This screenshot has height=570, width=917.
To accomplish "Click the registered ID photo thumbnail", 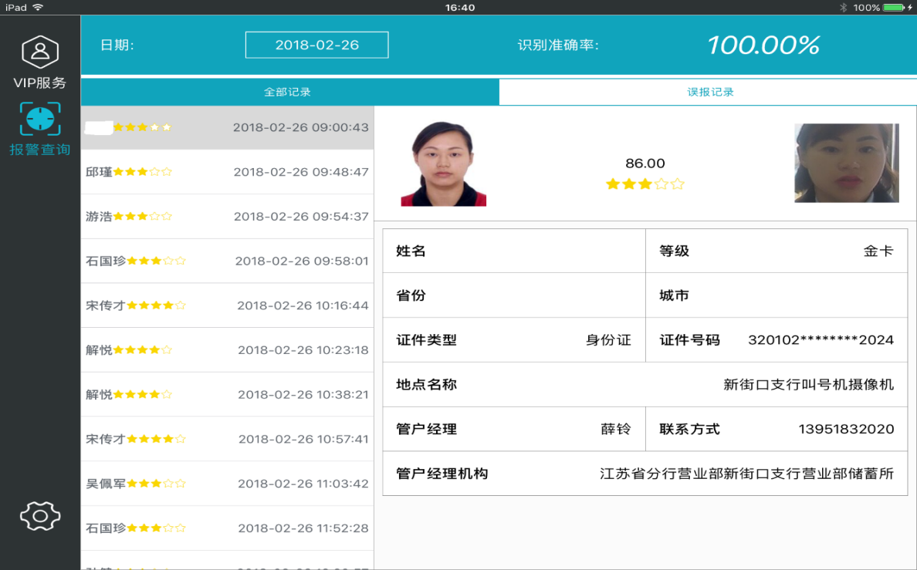I will 443,164.
